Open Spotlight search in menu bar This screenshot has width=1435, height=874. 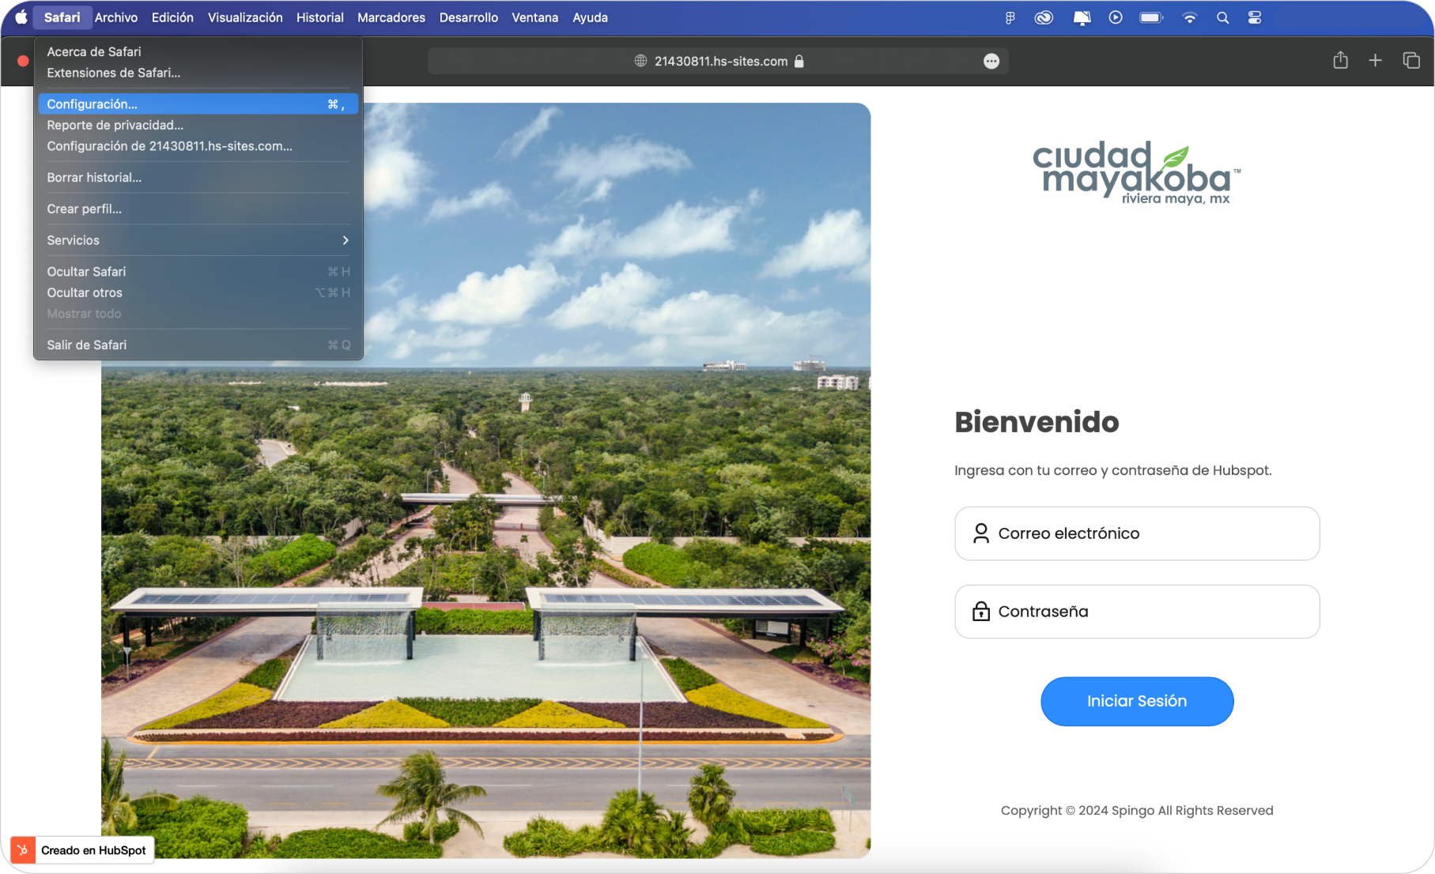click(1222, 17)
